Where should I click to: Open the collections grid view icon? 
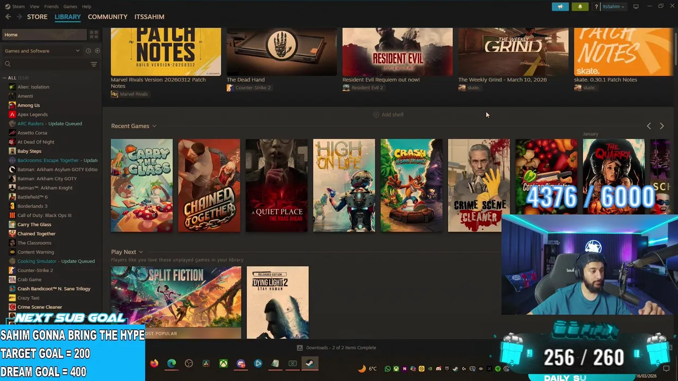94,34
